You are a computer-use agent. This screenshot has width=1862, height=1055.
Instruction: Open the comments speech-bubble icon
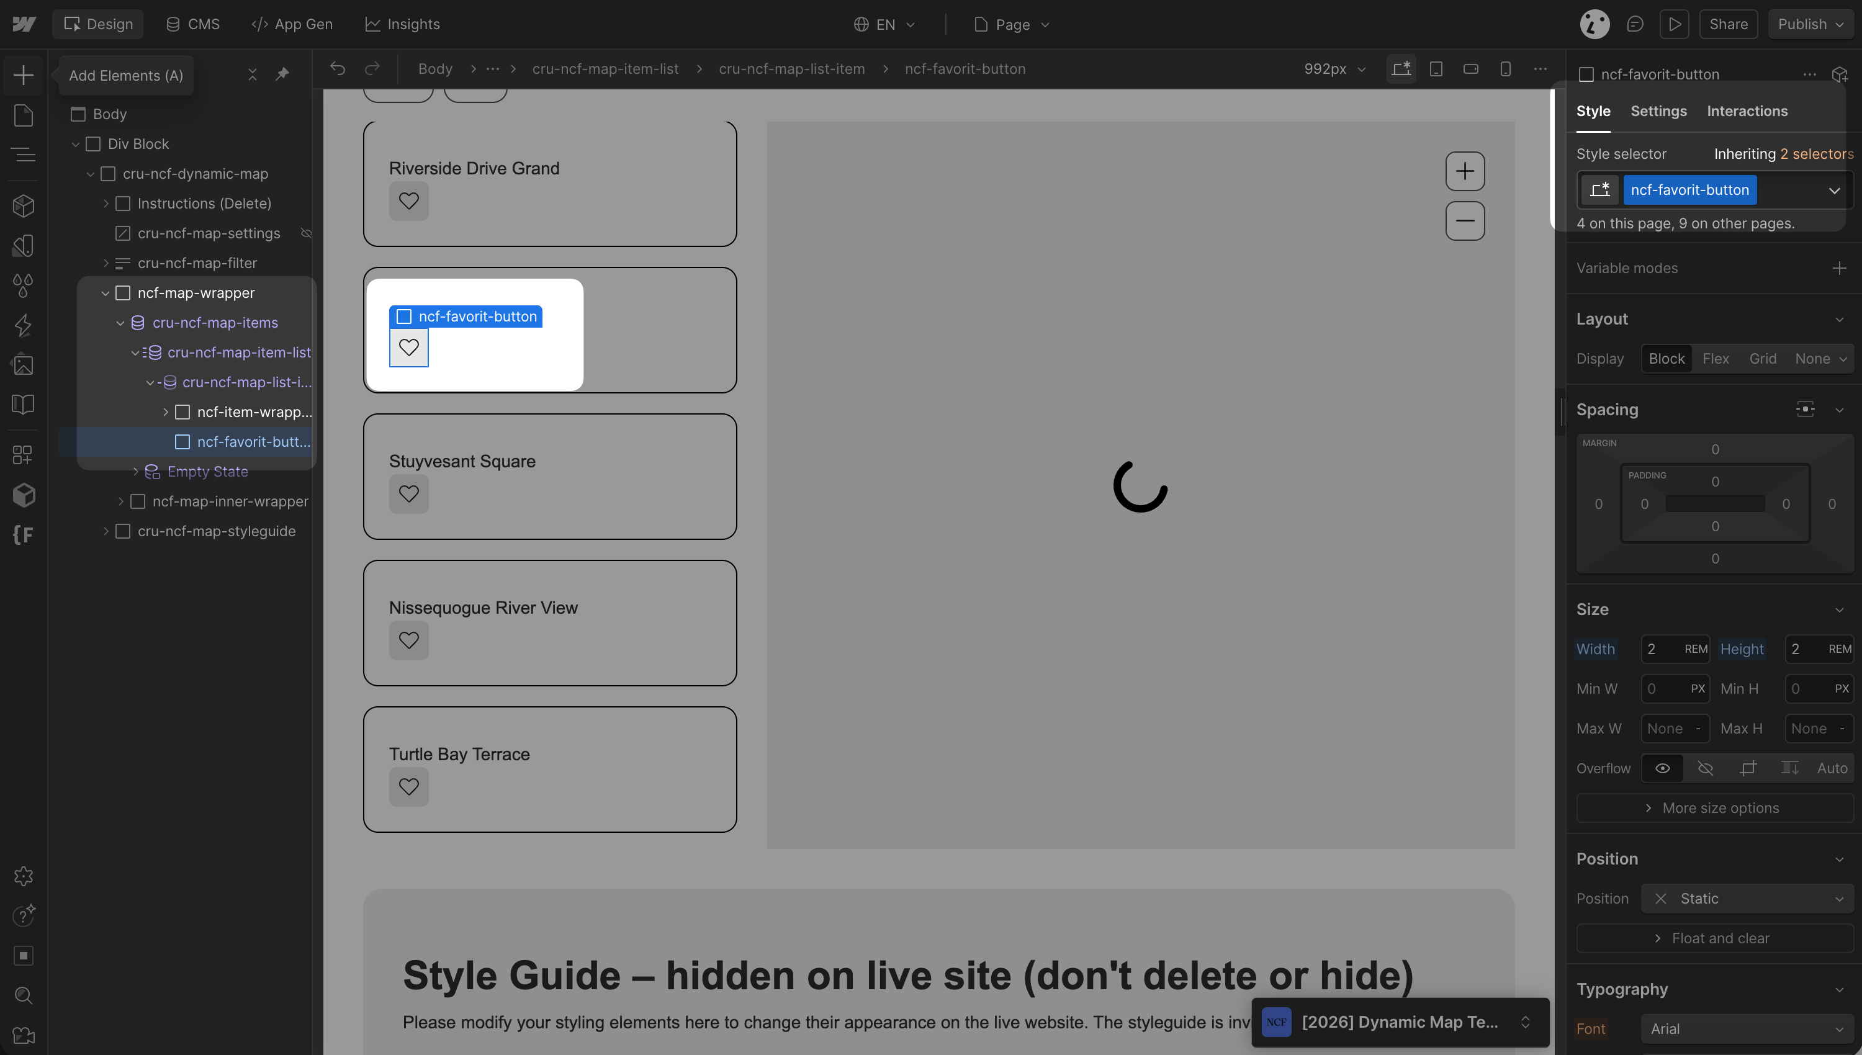click(1634, 24)
